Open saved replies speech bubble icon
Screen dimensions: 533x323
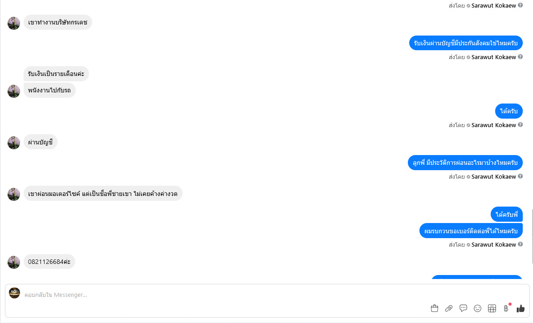pyautogui.click(x=463, y=308)
